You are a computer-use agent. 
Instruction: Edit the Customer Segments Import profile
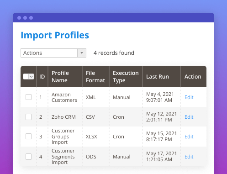click(189, 157)
